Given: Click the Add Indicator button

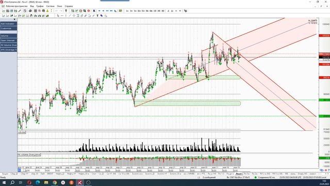Looking at the screenshot, I should pyautogui.click(x=8, y=24).
